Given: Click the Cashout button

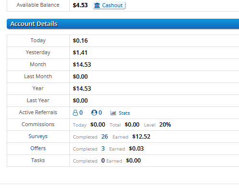Looking at the screenshot, I should pos(109,5).
